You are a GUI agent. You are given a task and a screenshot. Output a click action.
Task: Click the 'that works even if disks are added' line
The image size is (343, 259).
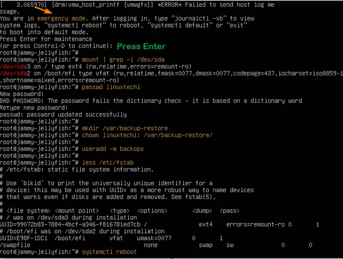pos(108,197)
